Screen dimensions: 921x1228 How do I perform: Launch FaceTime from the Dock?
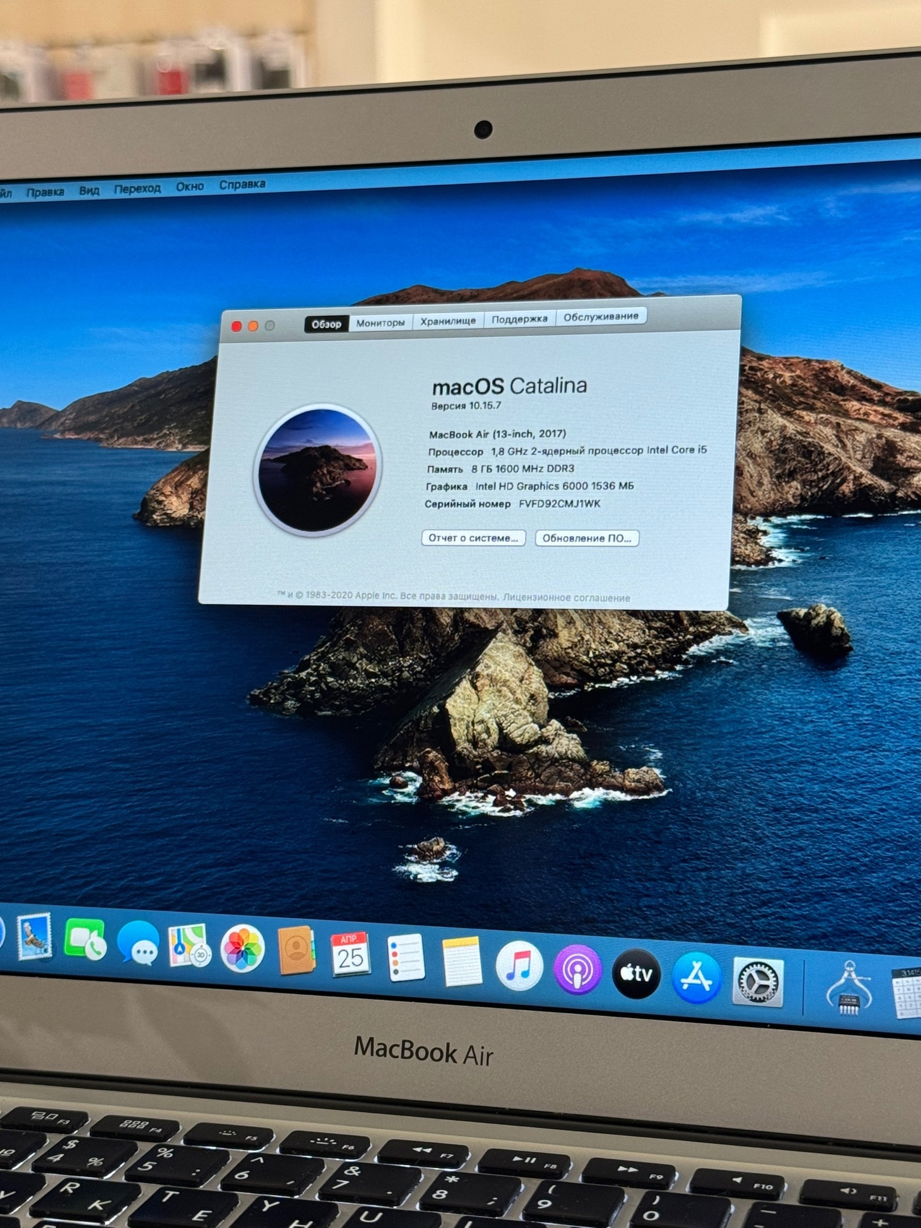[x=85, y=940]
